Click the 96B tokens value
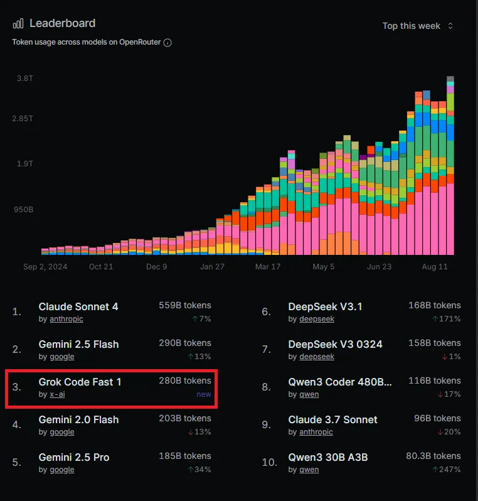Image resolution: width=478 pixels, height=501 pixels. [437, 419]
